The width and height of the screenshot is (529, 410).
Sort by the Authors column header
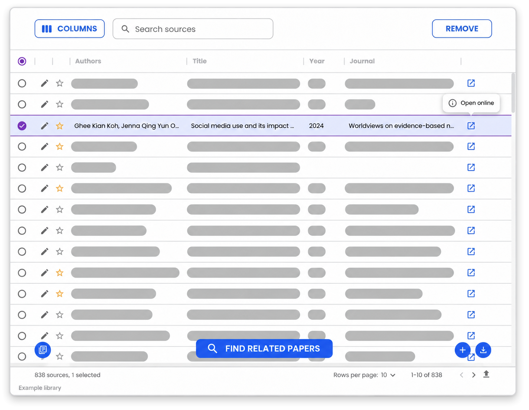(x=88, y=61)
